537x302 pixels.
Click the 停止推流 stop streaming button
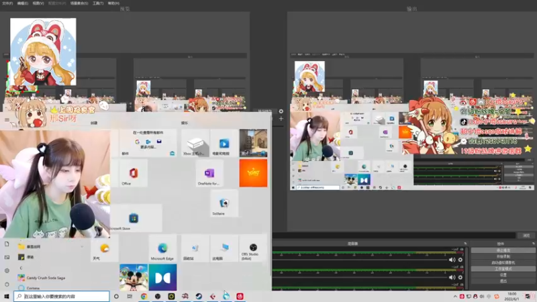(503, 250)
